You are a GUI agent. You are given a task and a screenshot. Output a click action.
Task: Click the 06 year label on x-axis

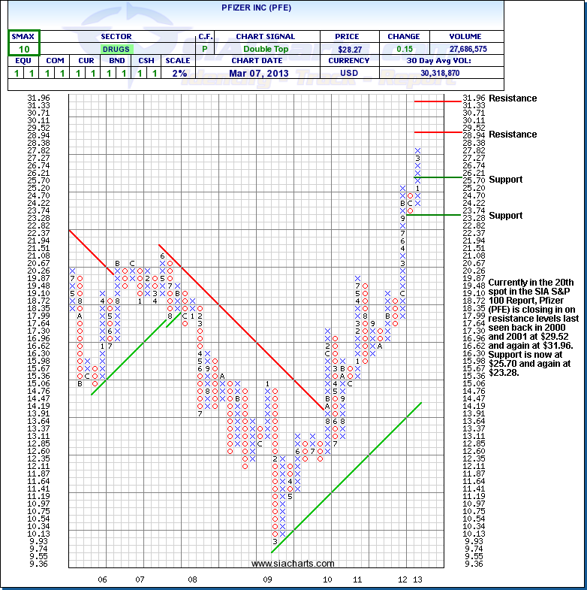[102, 579]
